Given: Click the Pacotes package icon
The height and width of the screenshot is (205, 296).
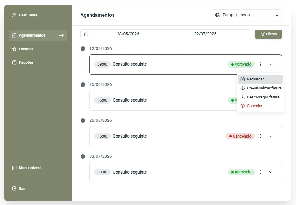Looking at the screenshot, I should (14, 62).
